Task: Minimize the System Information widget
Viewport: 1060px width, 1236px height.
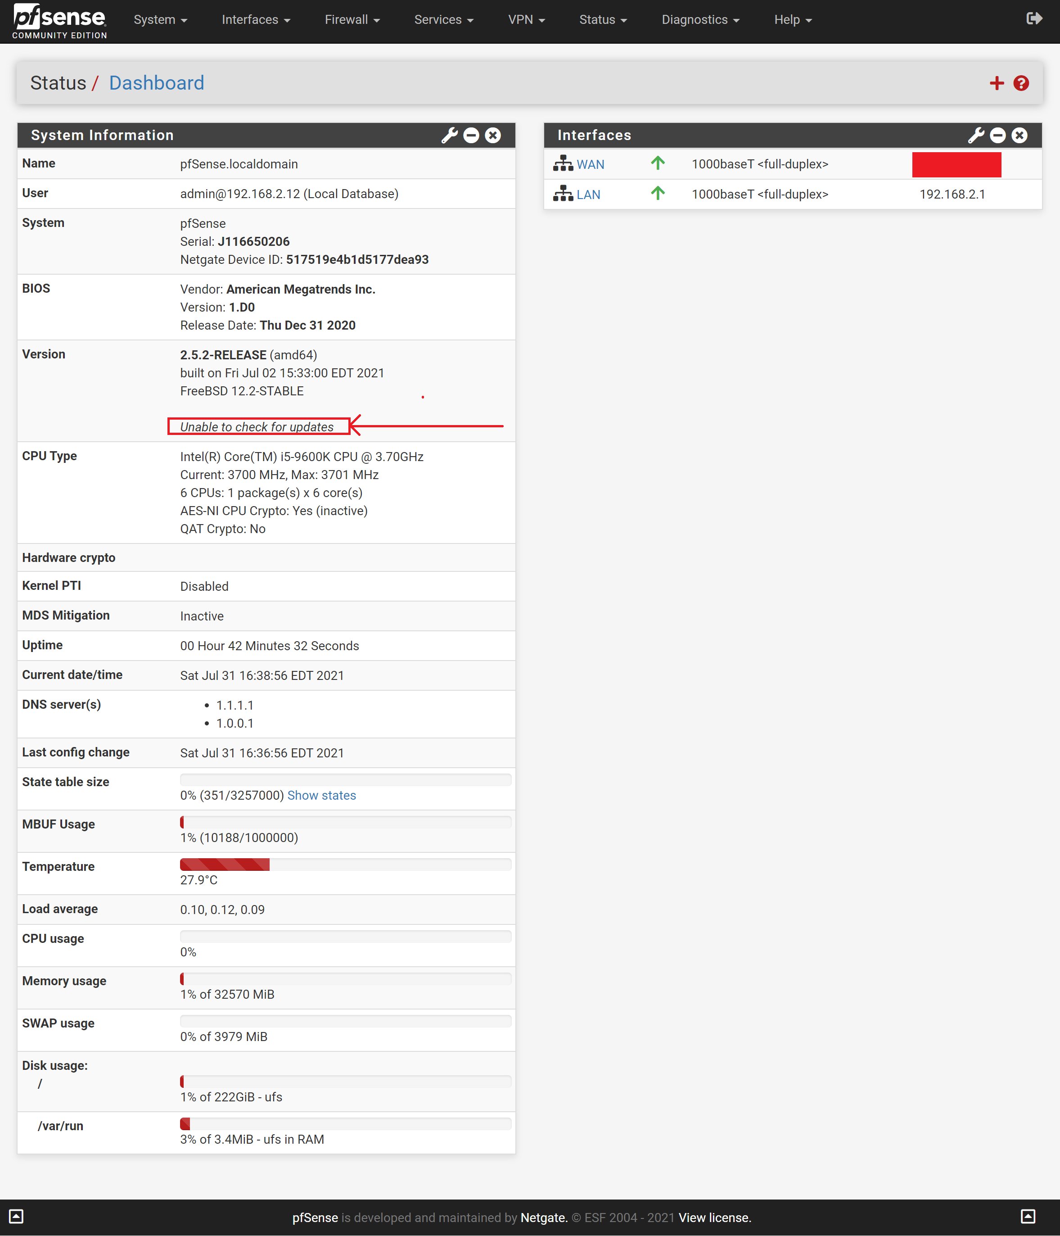Action: [x=471, y=136]
